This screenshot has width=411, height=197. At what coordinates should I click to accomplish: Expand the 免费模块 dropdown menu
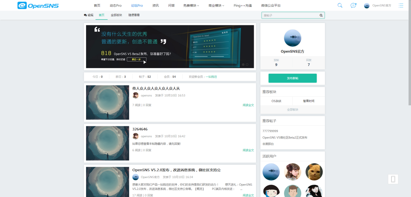point(191,6)
